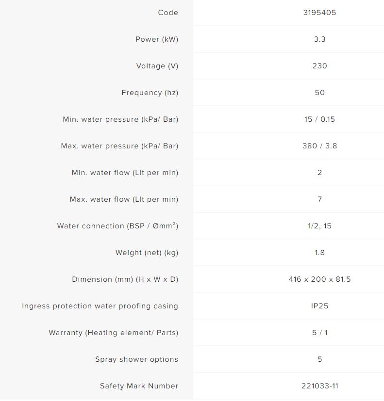The width and height of the screenshot is (384, 401).
Task: Click the Safety Mark Number 221033-11
Action: pos(319,386)
